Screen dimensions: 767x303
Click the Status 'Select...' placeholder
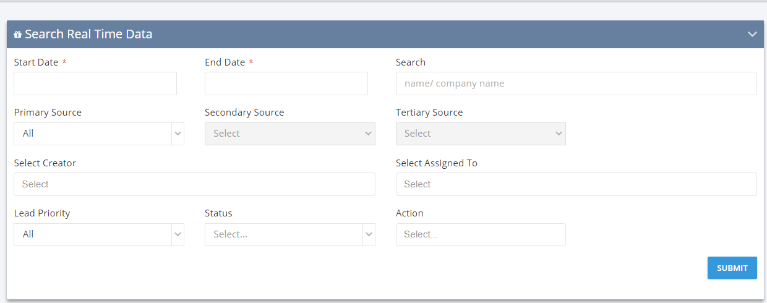[231, 234]
